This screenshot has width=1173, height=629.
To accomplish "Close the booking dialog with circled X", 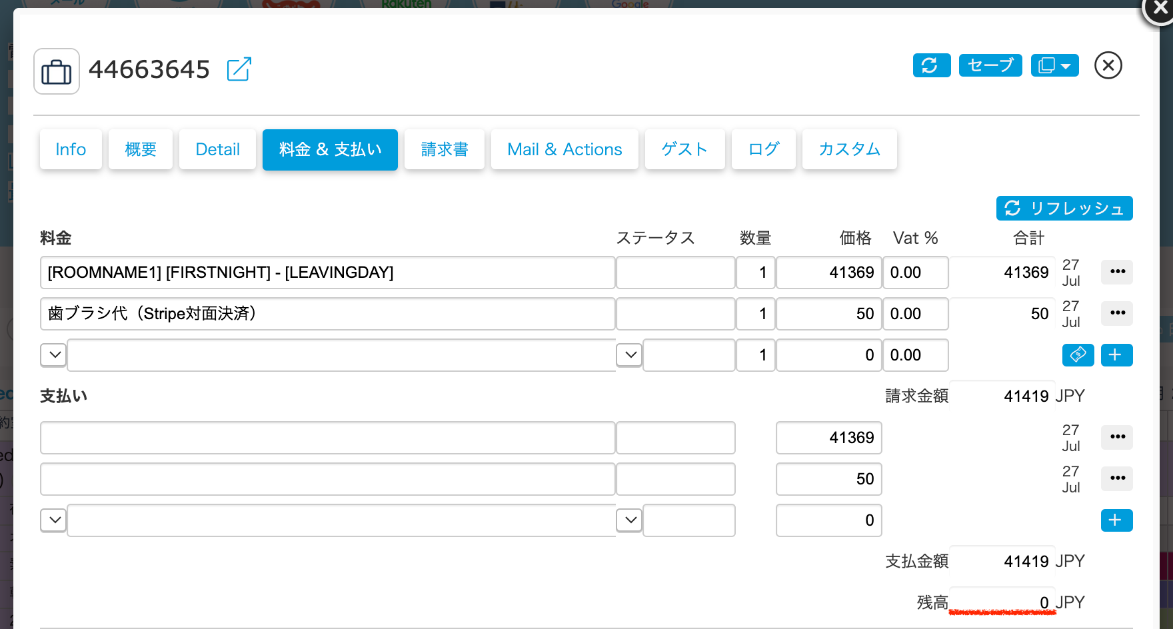I will pos(1108,65).
